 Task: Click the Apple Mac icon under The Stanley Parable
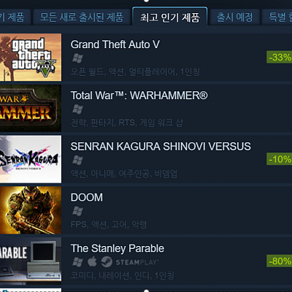[x=92, y=262]
